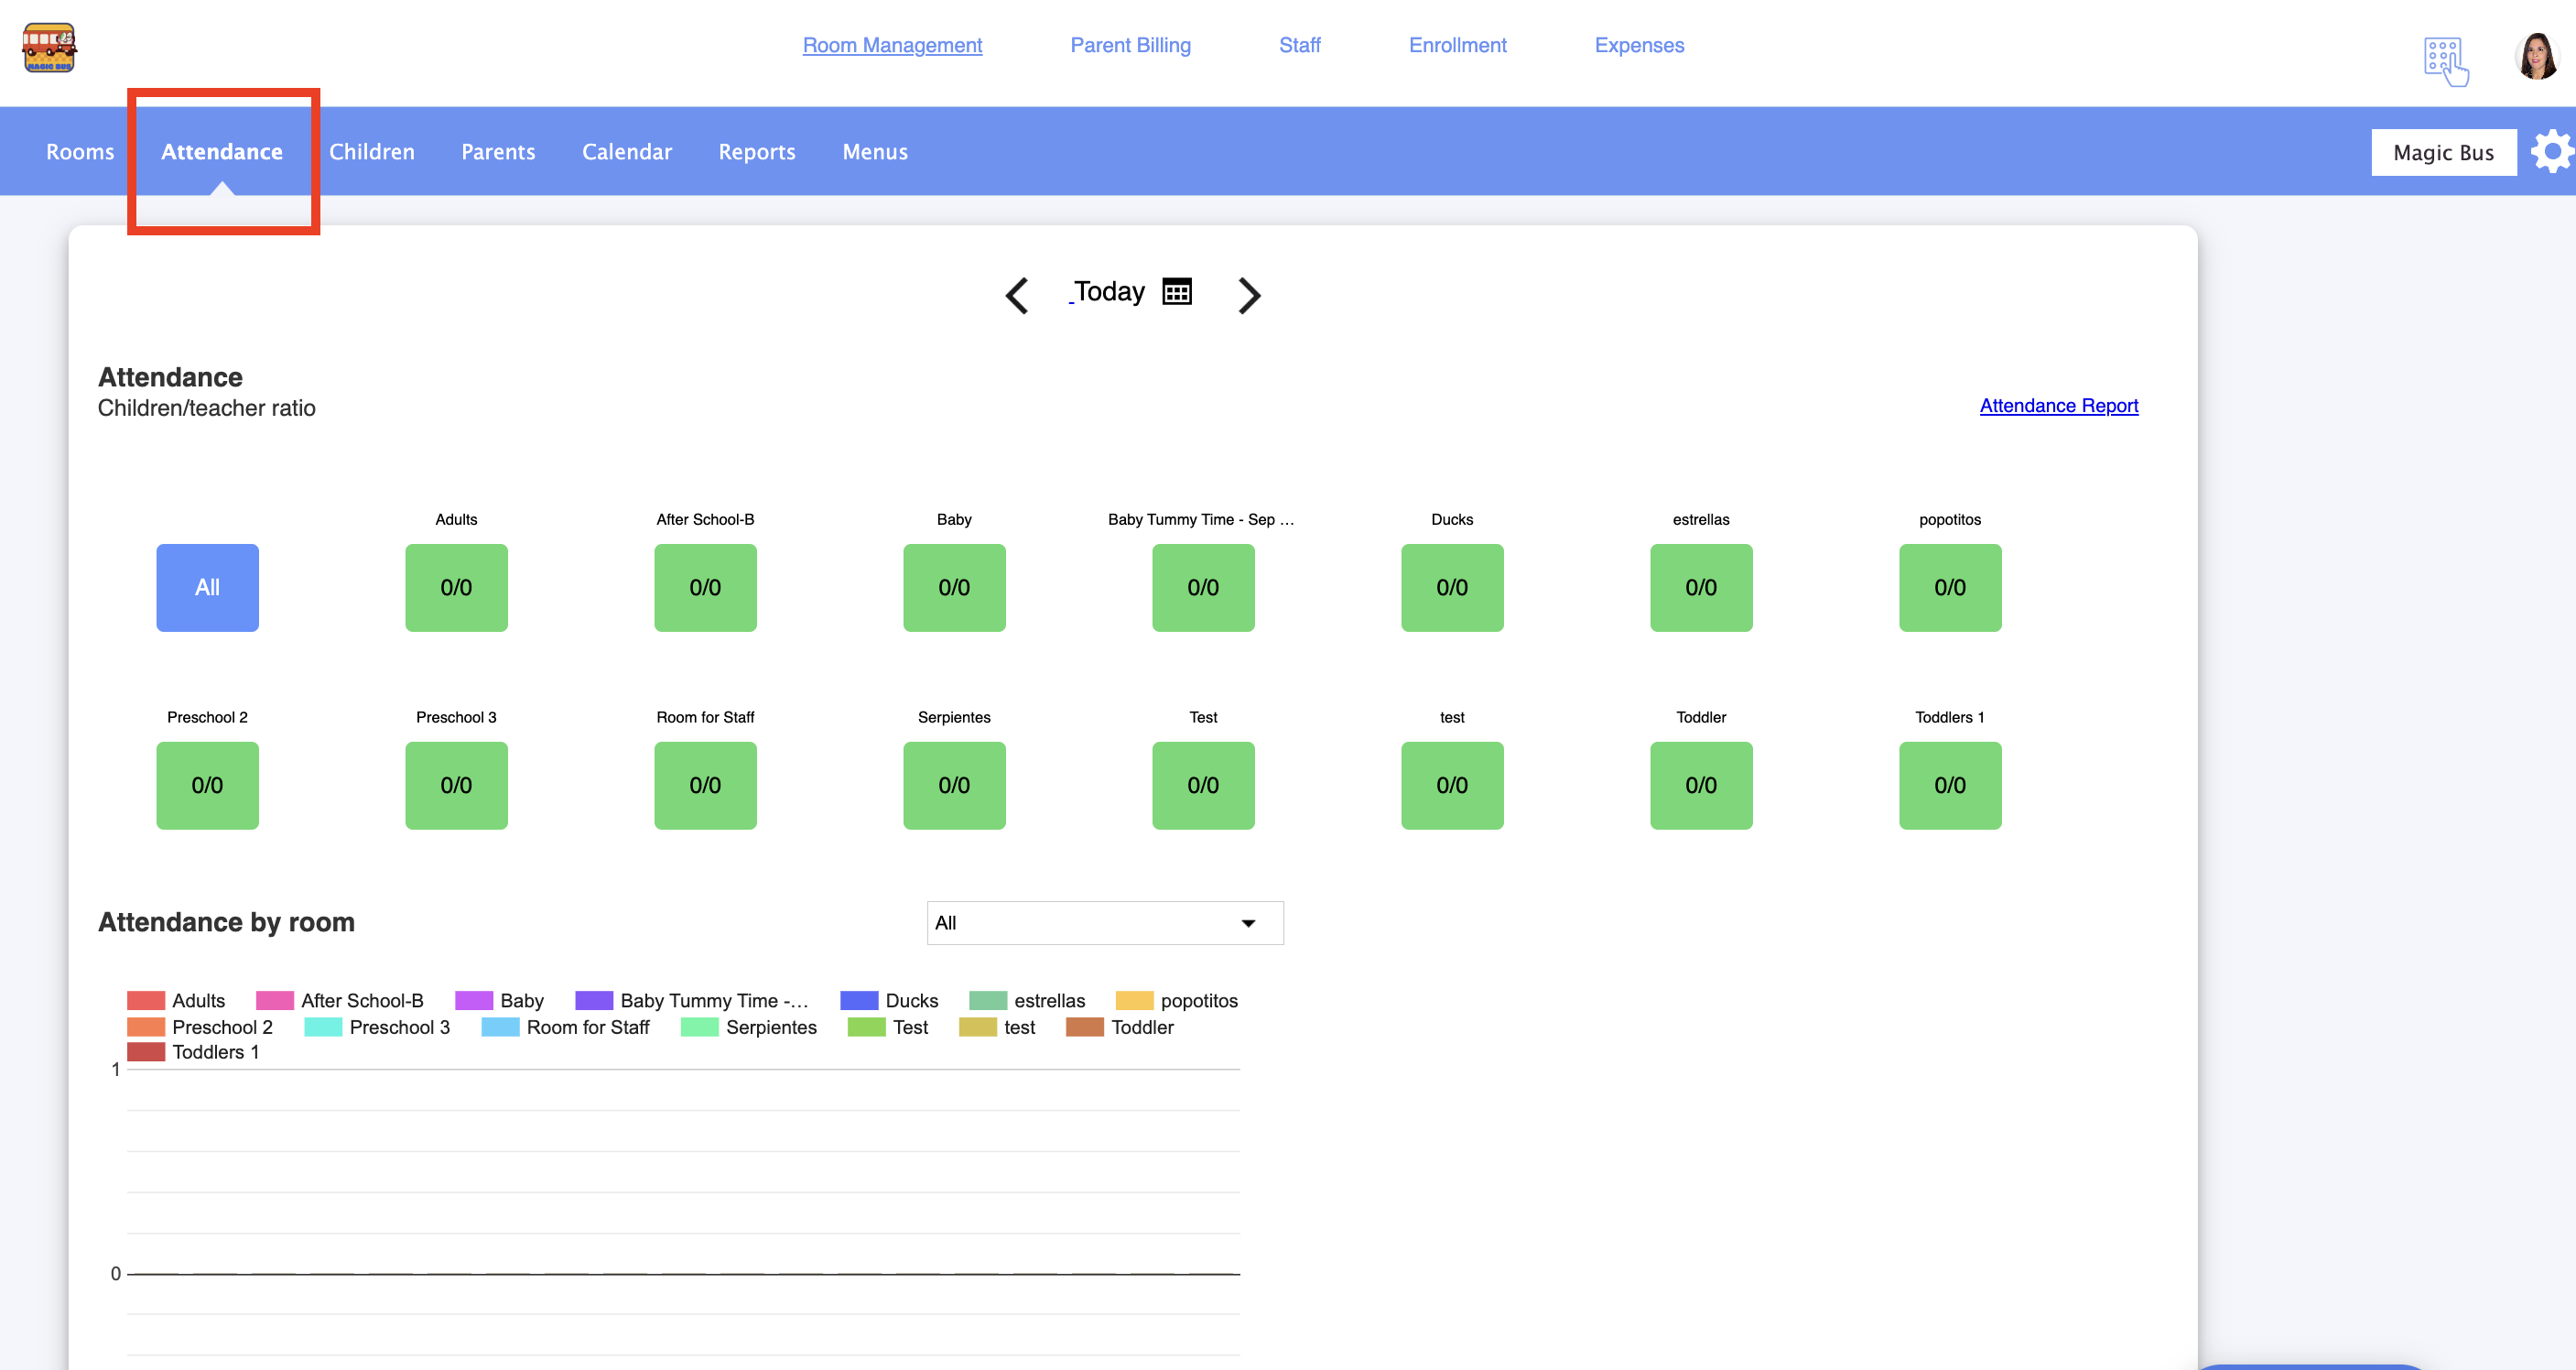Open the keypad check-in icon
Screen dimensions: 2576x1370
2444,61
